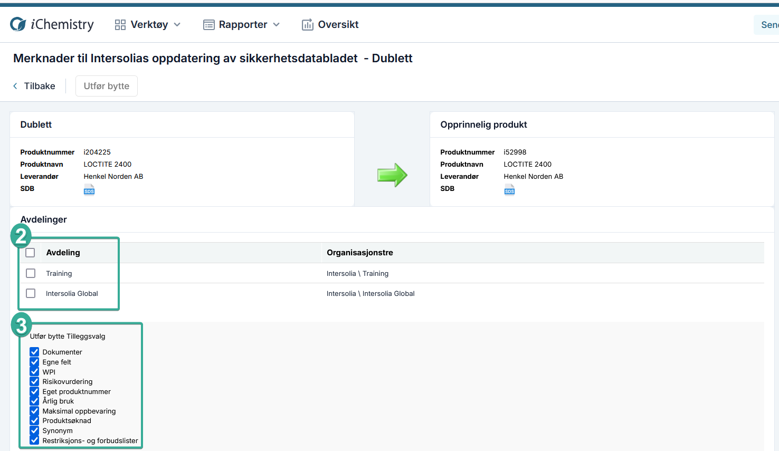Screen dimensions: 779x451
Task: Click the Opprinnelig produkt panel heading
Action: (x=483, y=124)
